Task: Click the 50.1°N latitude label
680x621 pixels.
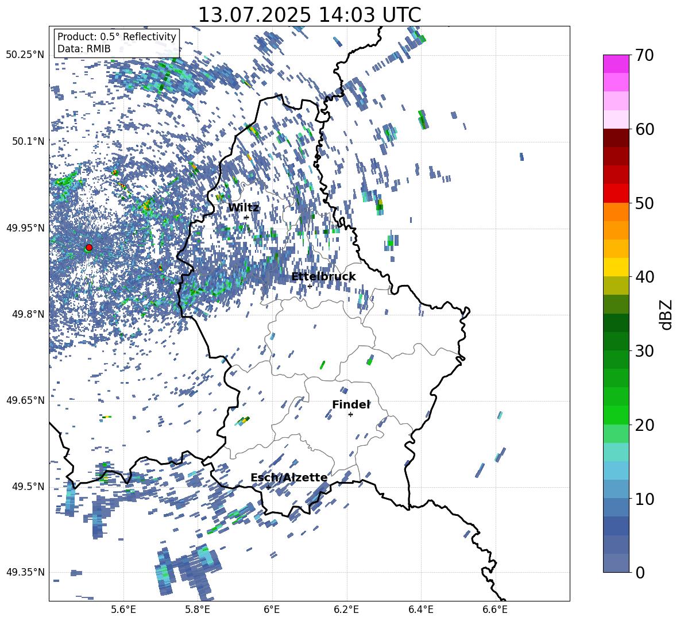Action: point(29,141)
